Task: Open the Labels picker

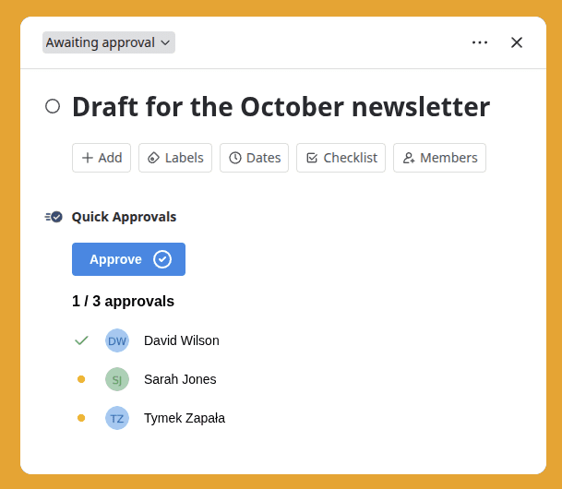Action: point(175,158)
